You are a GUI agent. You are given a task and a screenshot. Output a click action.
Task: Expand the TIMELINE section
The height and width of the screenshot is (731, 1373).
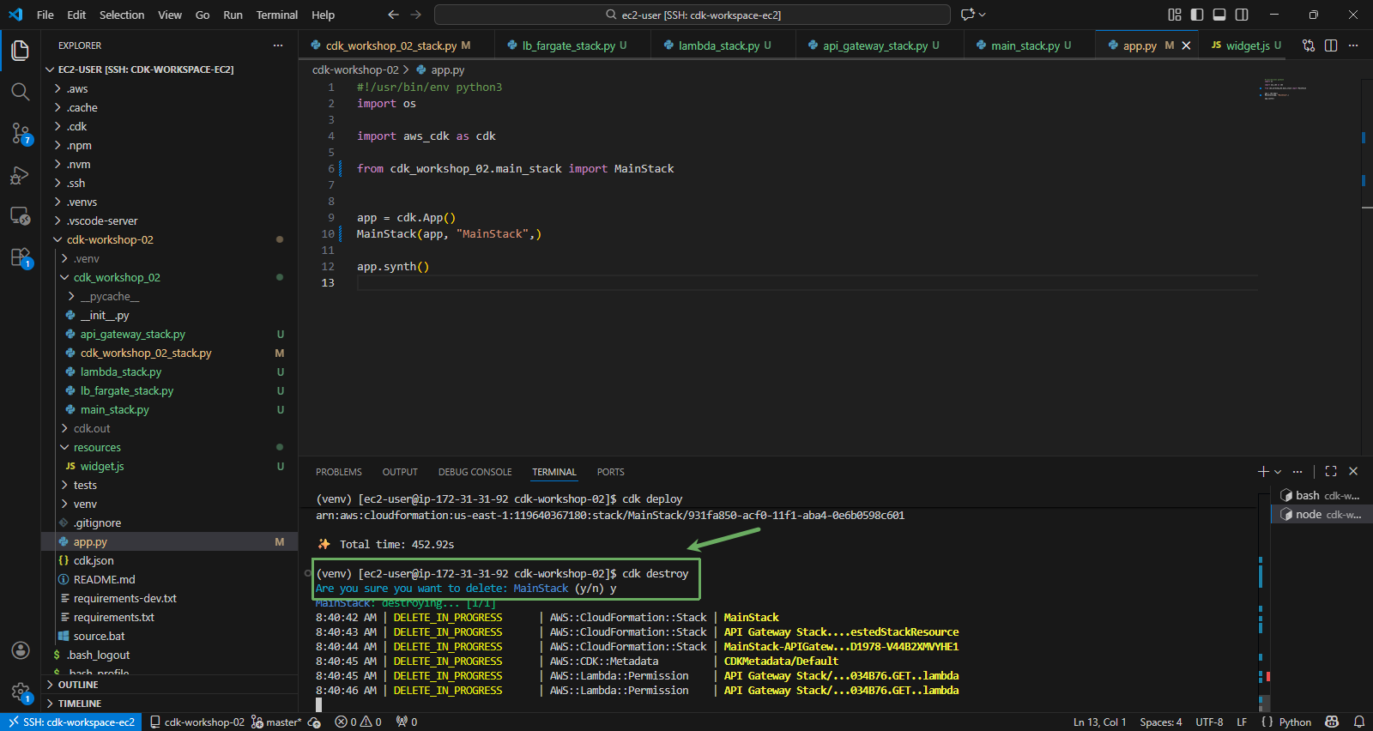(x=79, y=704)
